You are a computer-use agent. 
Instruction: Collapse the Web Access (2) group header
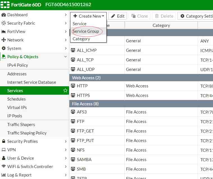141,78
